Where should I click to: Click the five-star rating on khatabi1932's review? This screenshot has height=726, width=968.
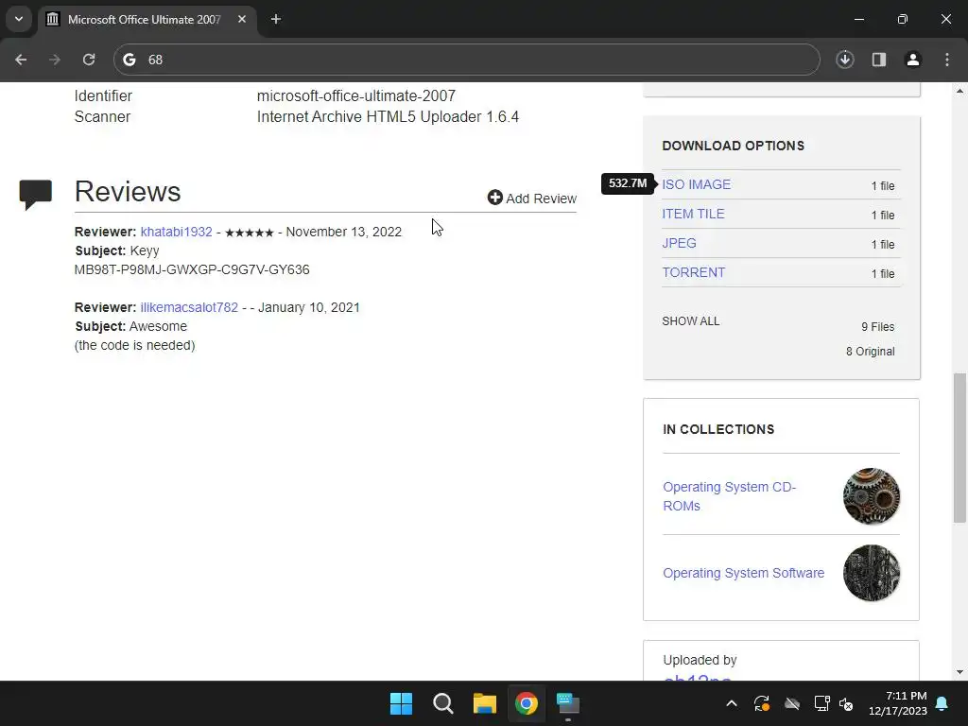click(250, 233)
